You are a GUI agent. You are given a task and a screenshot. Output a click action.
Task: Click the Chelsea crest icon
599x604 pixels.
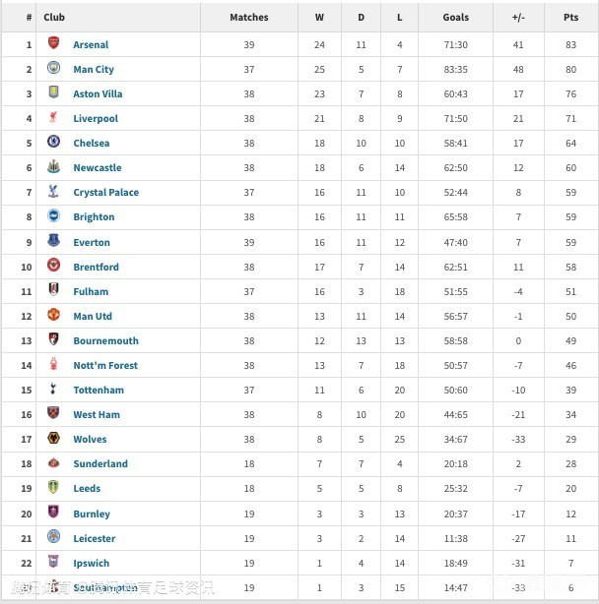(x=53, y=143)
